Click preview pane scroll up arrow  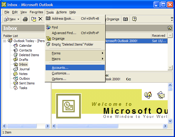(x=170, y=85)
